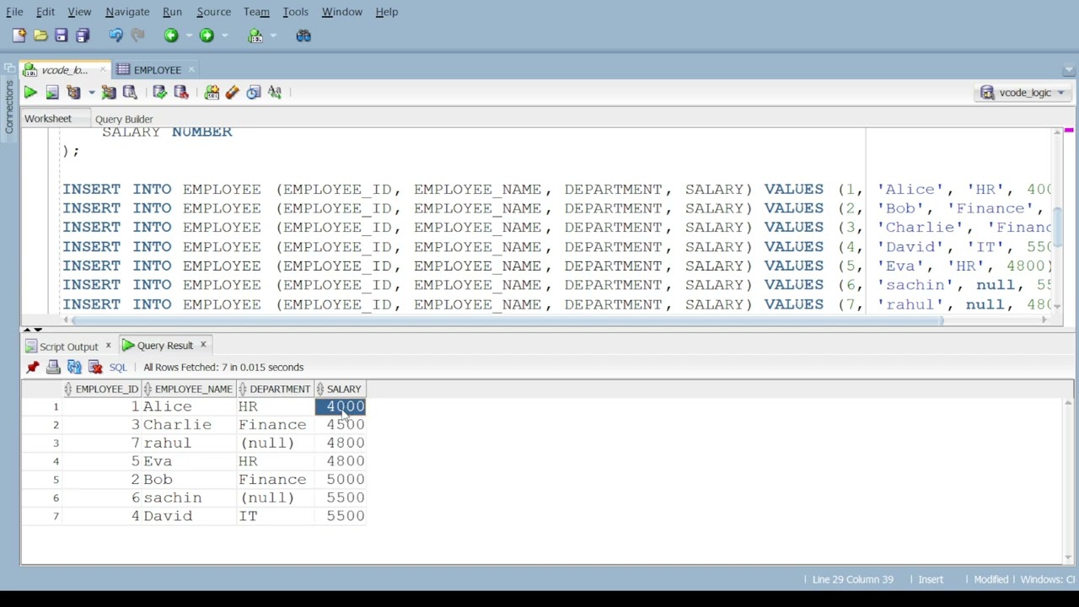
Task: Click the binoculars Find DB Object icon
Action: (x=303, y=35)
